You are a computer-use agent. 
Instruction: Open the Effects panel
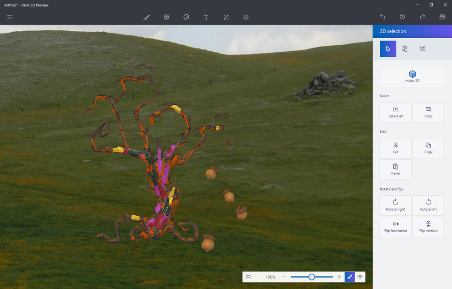coord(246,17)
